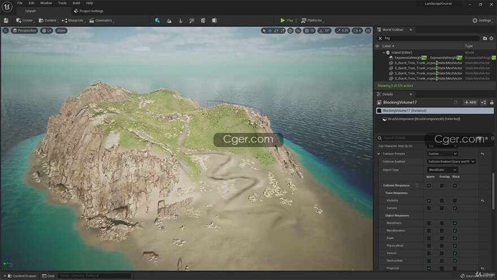Viewport: 497px width, 280px height.
Task: Set all Collision Responses to Block
Action: pos(455,186)
